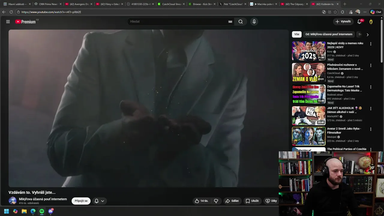
Task: Click the Připojit se join button
Action: pyautogui.click(x=81, y=201)
